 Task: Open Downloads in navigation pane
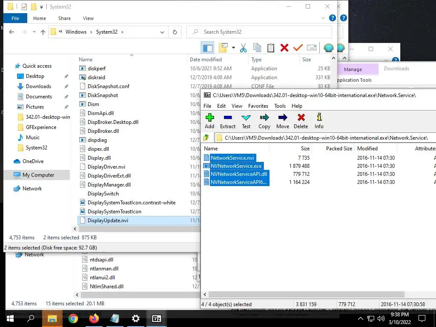(38, 86)
